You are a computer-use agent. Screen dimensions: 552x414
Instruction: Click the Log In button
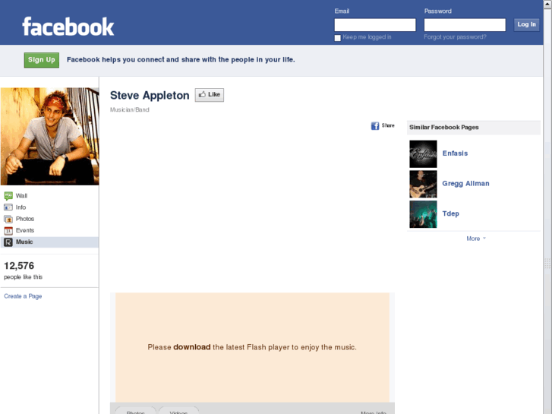[526, 24]
